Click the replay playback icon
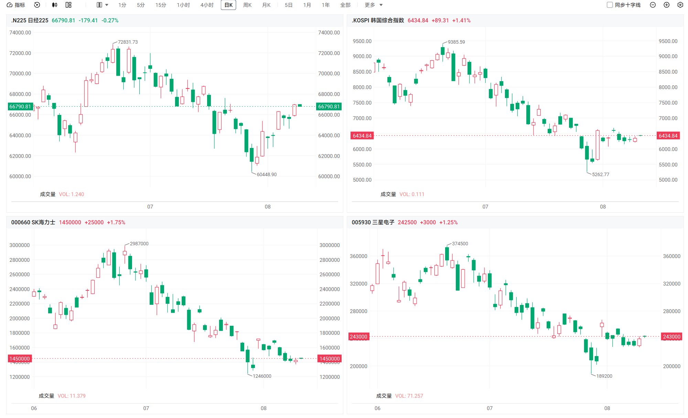Screen dimensions: 688x418 37,5
